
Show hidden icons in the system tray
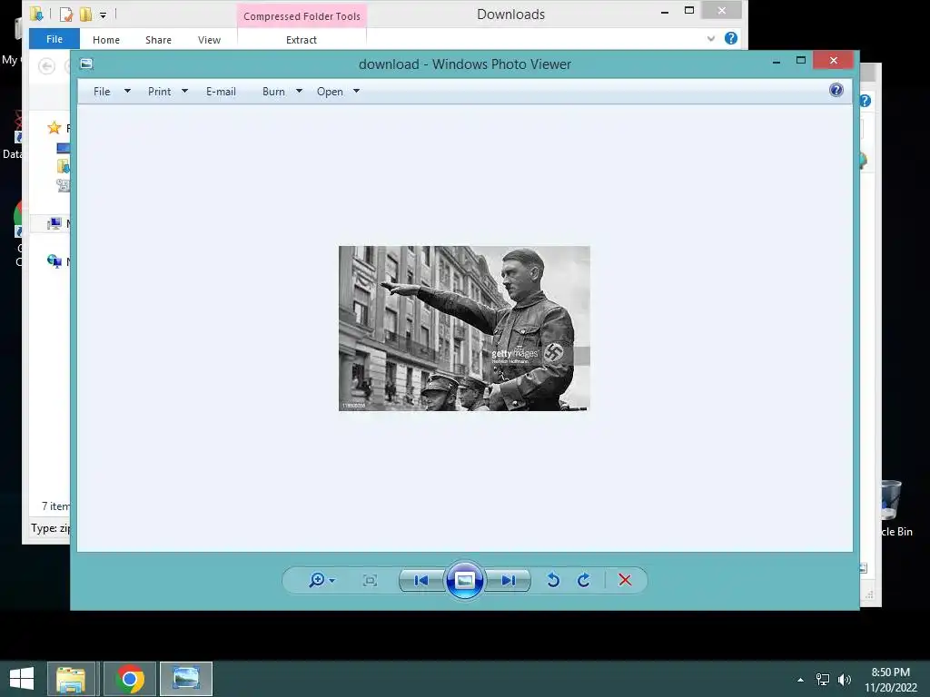tap(800, 680)
